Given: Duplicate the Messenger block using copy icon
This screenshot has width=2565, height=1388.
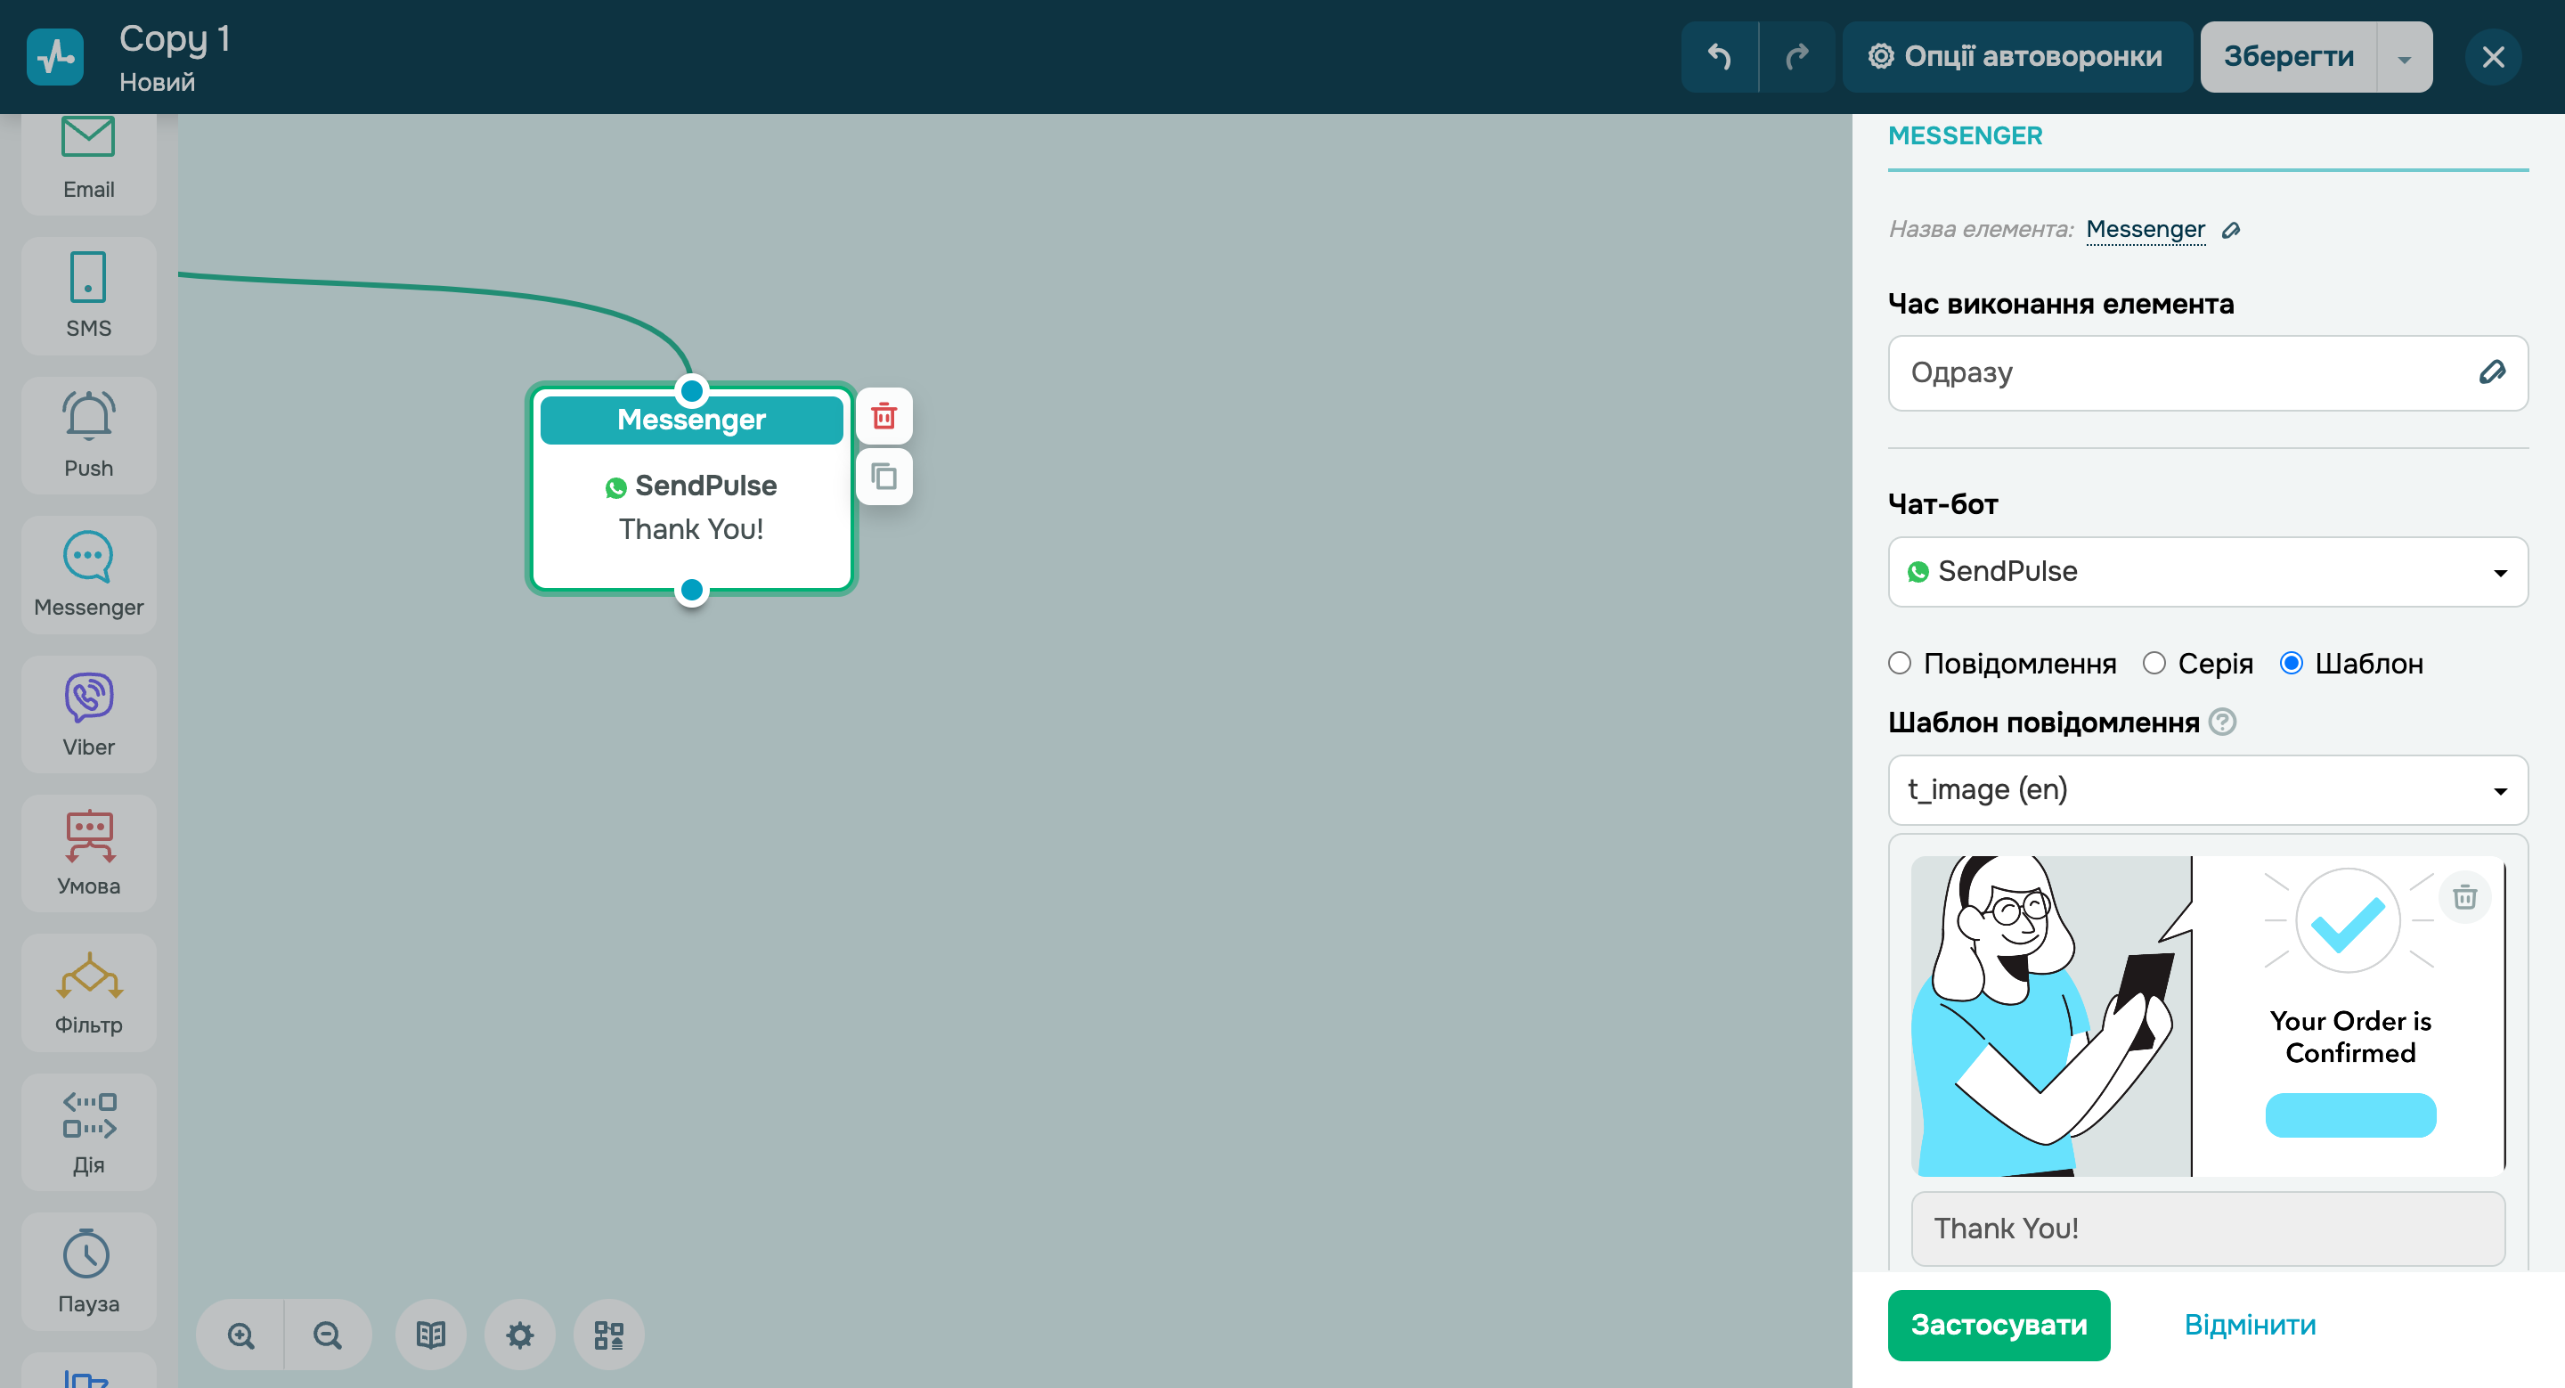Looking at the screenshot, I should pos(883,477).
